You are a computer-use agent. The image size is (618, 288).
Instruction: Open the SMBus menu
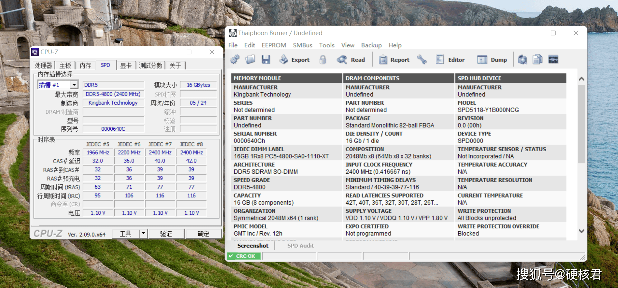point(303,45)
